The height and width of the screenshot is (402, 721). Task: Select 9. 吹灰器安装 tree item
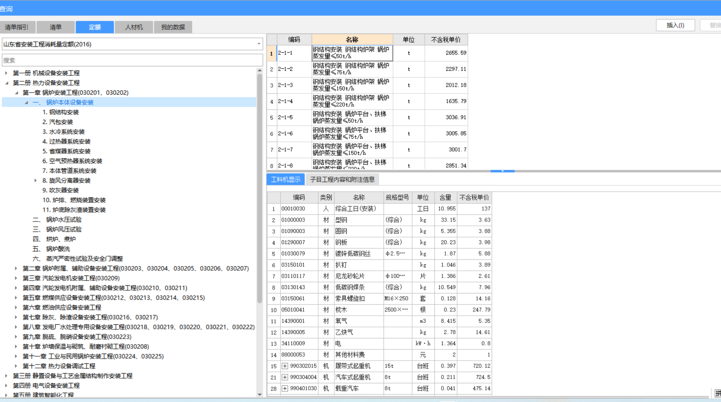[x=61, y=190]
